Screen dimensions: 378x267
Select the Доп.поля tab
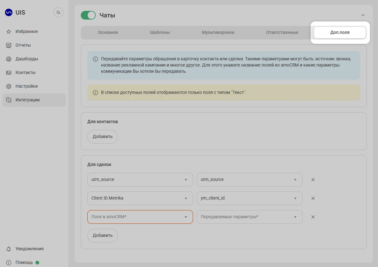coord(340,32)
